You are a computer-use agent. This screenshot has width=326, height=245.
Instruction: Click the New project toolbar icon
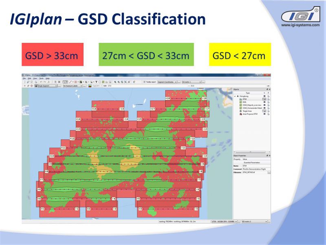pos(25,82)
